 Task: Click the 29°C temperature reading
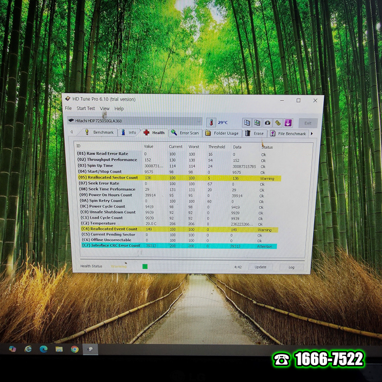click(x=223, y=122)
